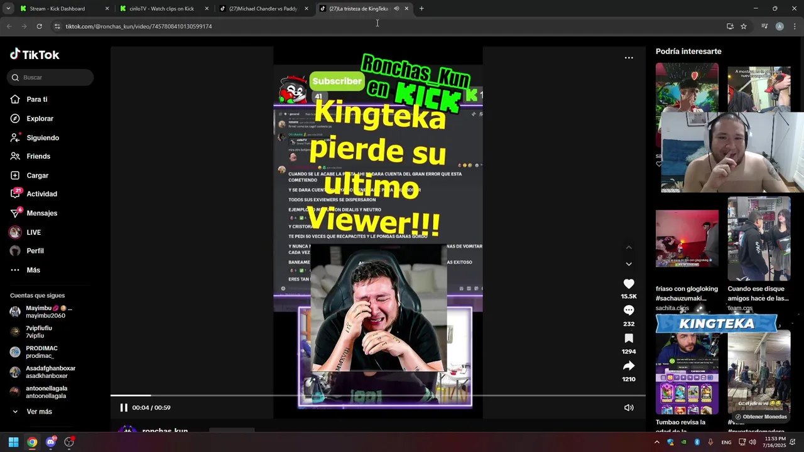Open the video comments
The image size is (804, 452).
tap(629, 310)
